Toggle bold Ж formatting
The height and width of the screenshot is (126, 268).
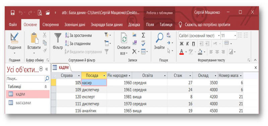182,44
